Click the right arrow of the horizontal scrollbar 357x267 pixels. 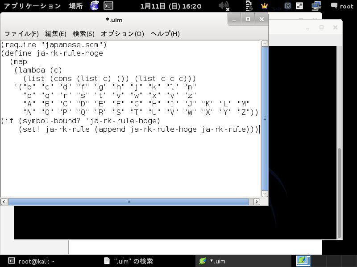[x=256, y=202]
